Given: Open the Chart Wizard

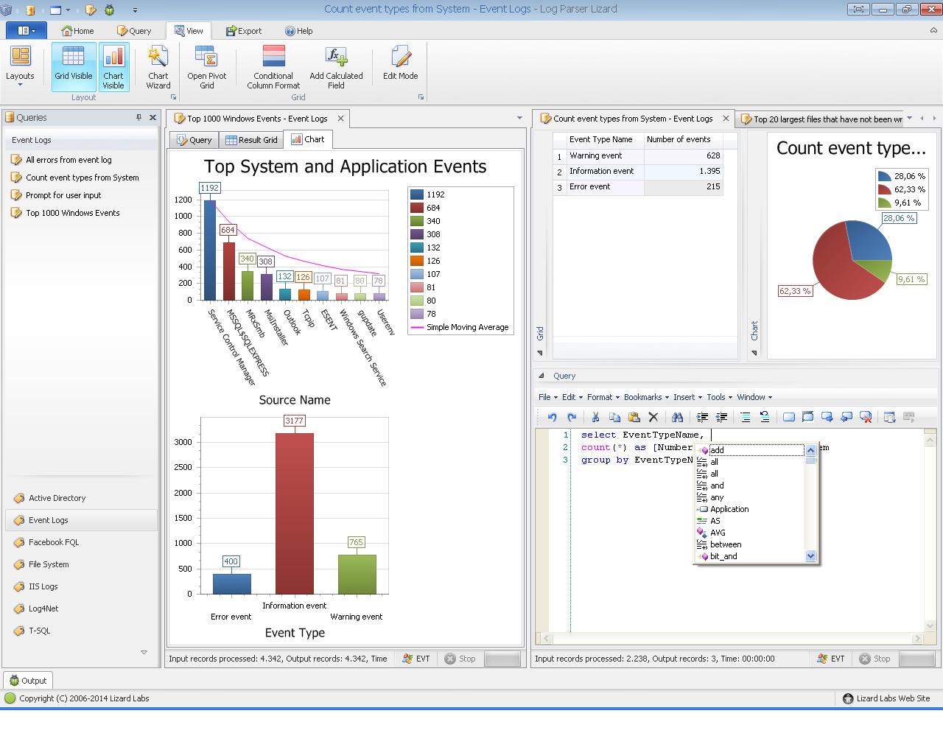Looking at the screenshot, I should click(158, 67).
